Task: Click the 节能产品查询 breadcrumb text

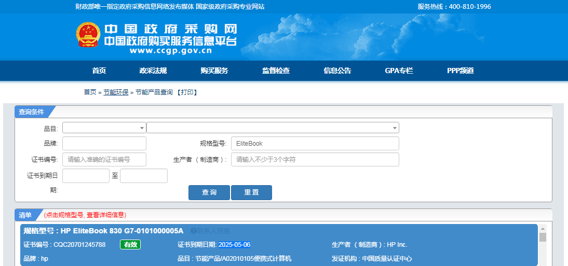Action: coord(154,92)
